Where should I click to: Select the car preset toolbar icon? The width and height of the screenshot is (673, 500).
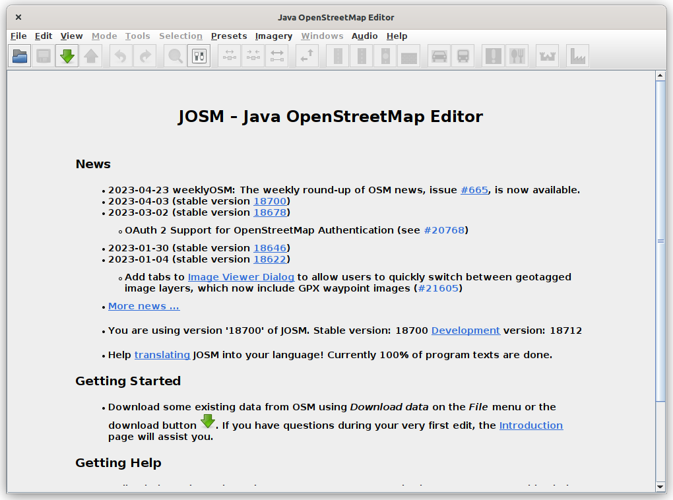(439, 57)
